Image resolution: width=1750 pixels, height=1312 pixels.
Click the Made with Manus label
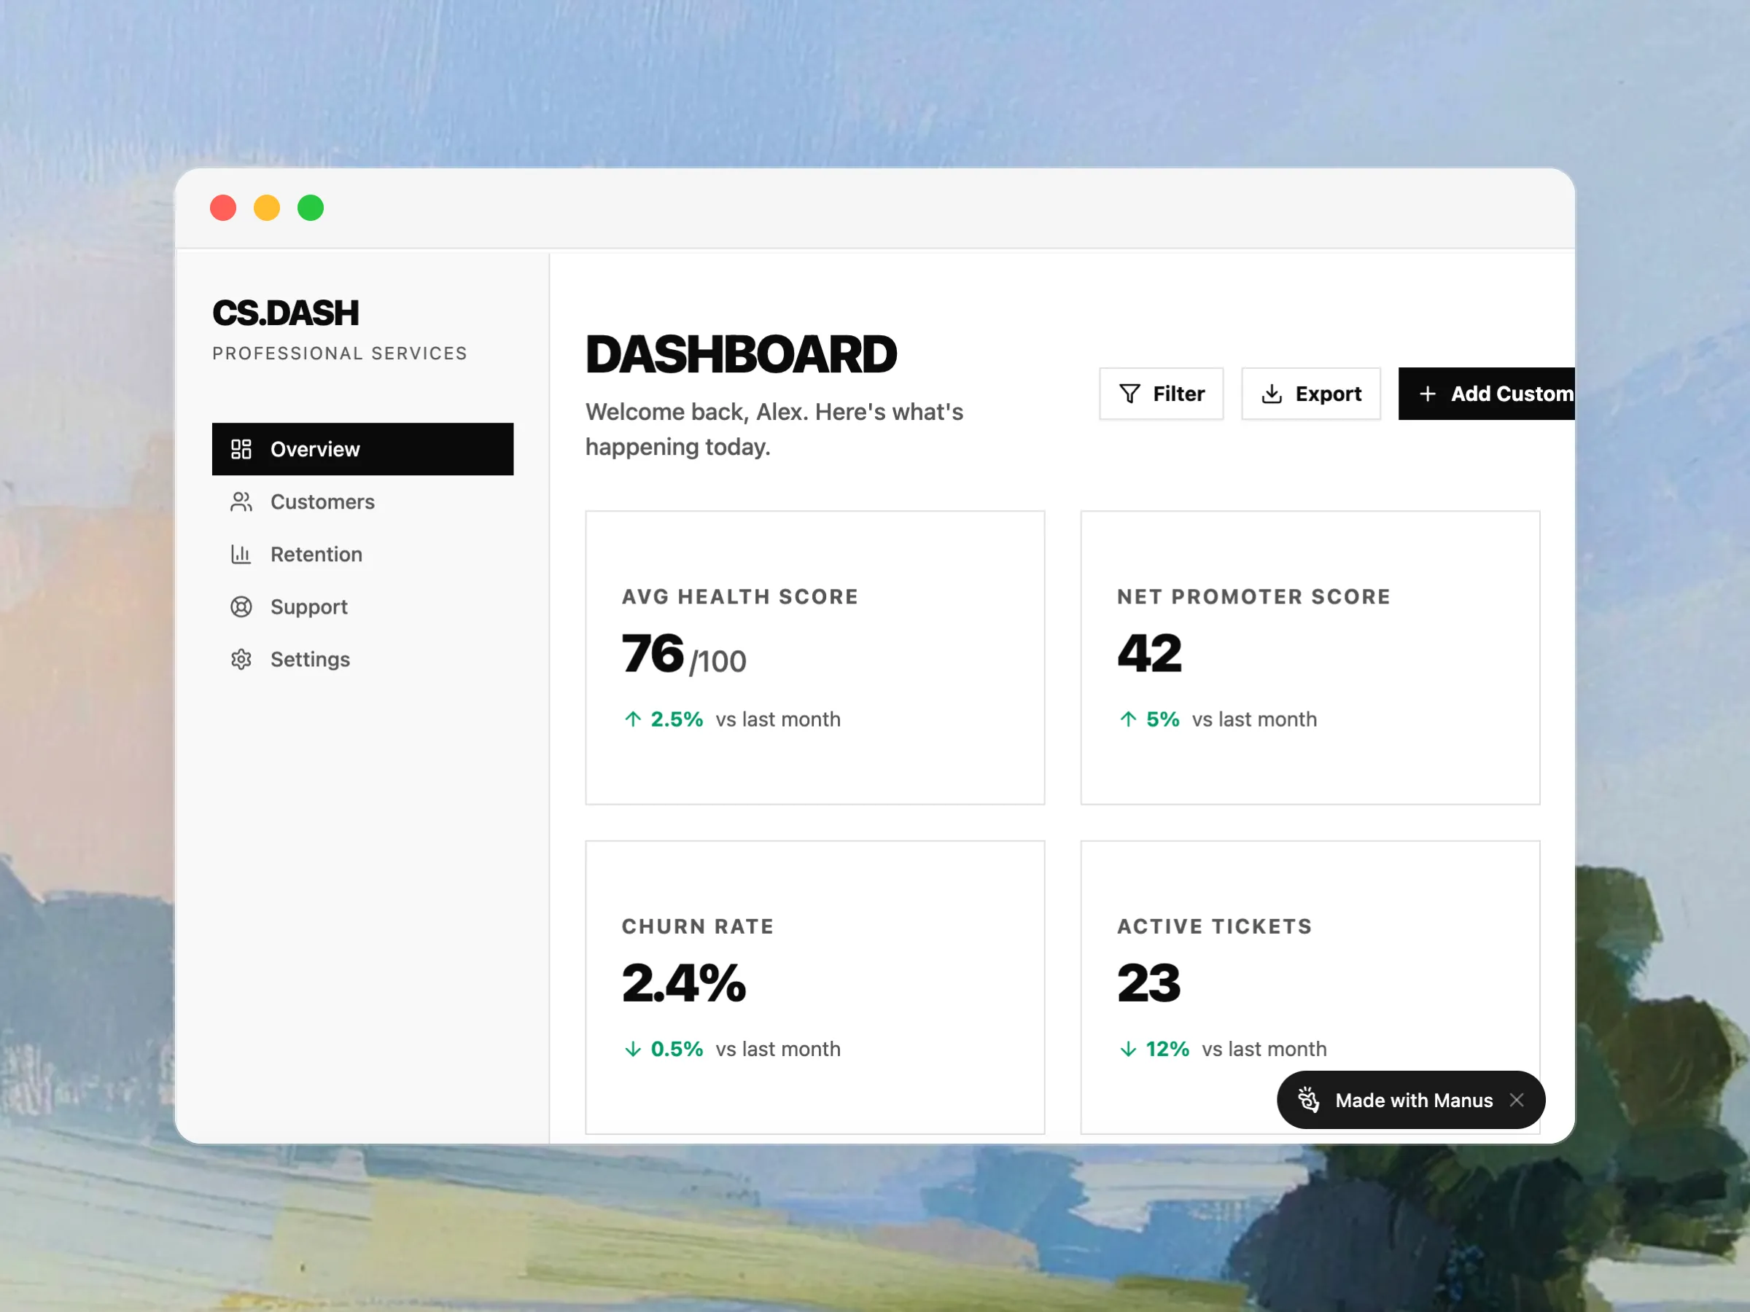click(x=1414, y=1100)
